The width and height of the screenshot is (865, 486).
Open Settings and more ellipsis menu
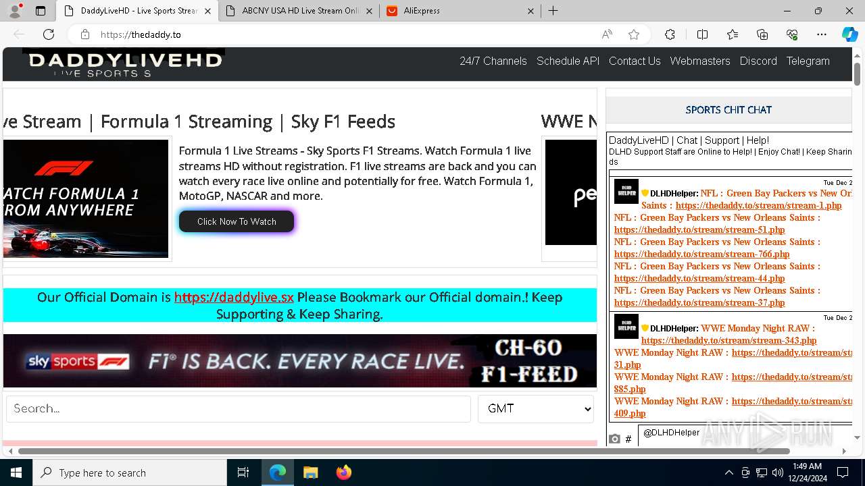pyautogui.click(x=822, y=34)
